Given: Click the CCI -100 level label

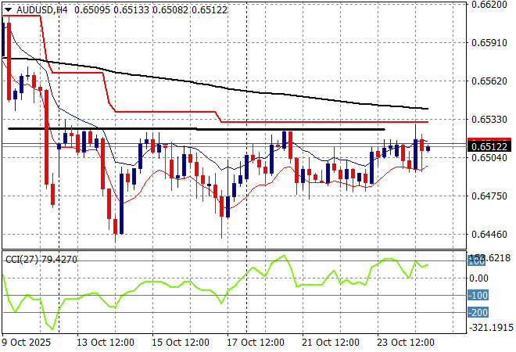Looking at the screenshot, I should coord(478,296).
